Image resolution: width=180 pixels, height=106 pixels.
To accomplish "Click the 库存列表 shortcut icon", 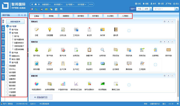I will 168,50.
